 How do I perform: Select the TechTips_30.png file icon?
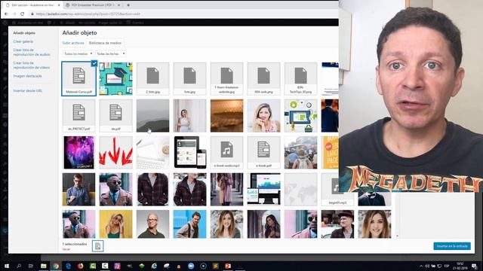(x=300, y=78)
